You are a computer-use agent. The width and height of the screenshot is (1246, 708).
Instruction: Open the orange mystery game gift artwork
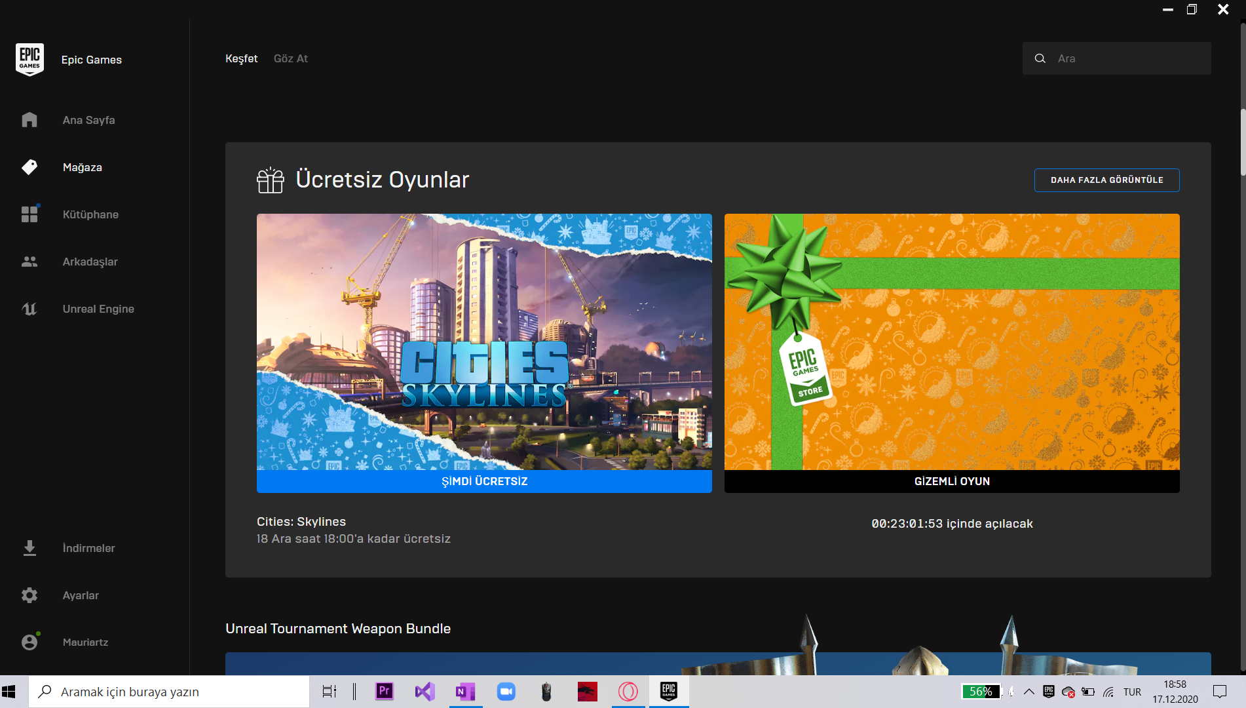pos(952,342)
